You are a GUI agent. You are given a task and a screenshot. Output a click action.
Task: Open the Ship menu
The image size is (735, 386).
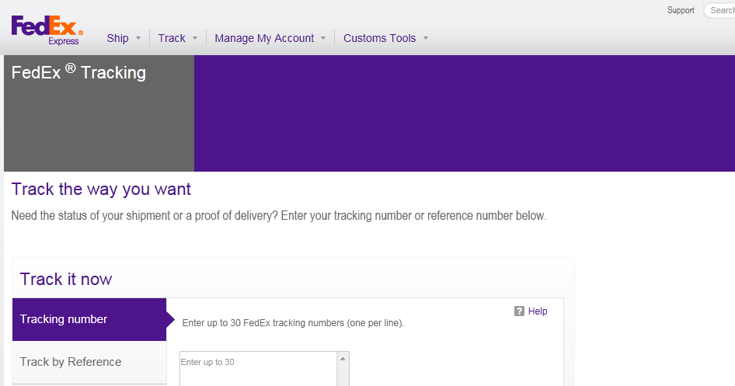pyautogui.click(x=118, y=38)
